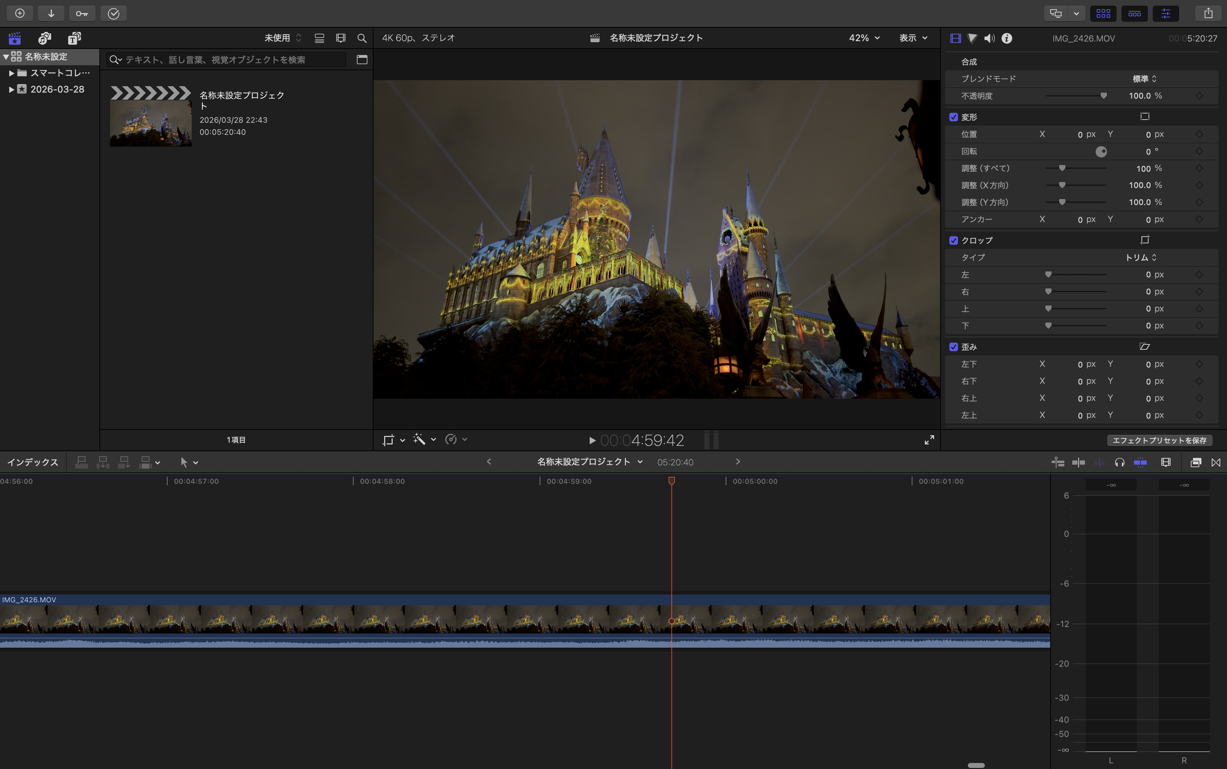Screen dimensions: 1227x769
Task: Click the import media arrow icon
Action: [x=51, y=13]
